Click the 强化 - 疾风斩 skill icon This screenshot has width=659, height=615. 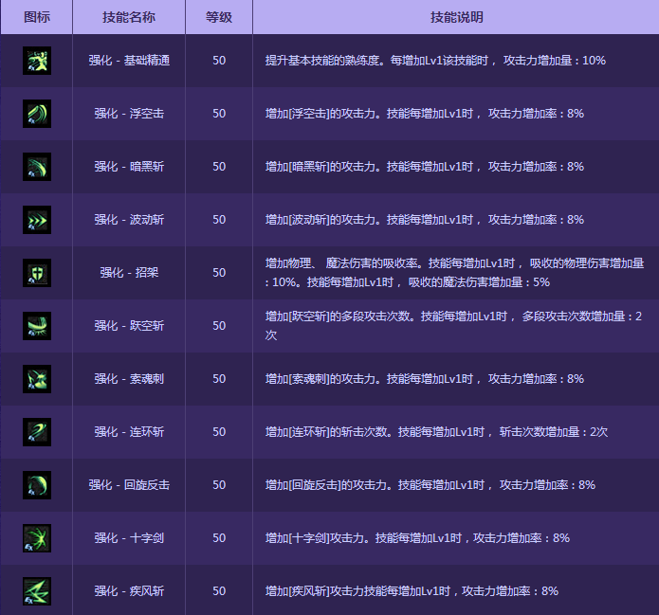(x=37, y=591)
